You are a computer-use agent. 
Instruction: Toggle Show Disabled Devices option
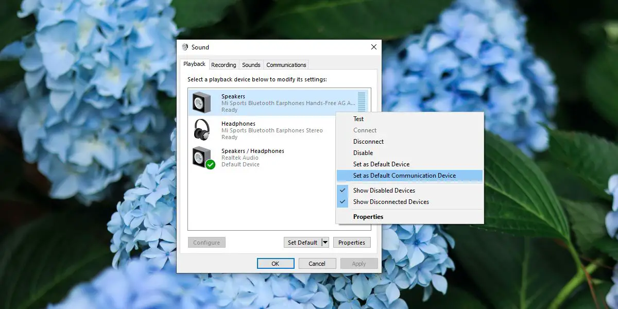coord(409,191)
